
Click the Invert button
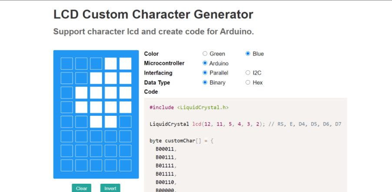click(x=110, y=188)
